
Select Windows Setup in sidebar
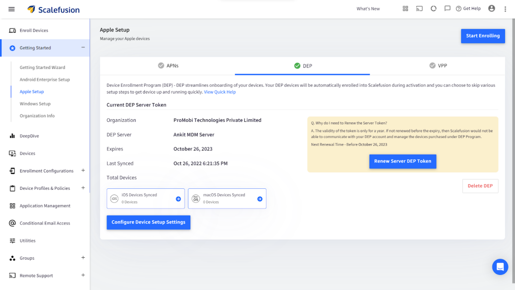point(35,104)
